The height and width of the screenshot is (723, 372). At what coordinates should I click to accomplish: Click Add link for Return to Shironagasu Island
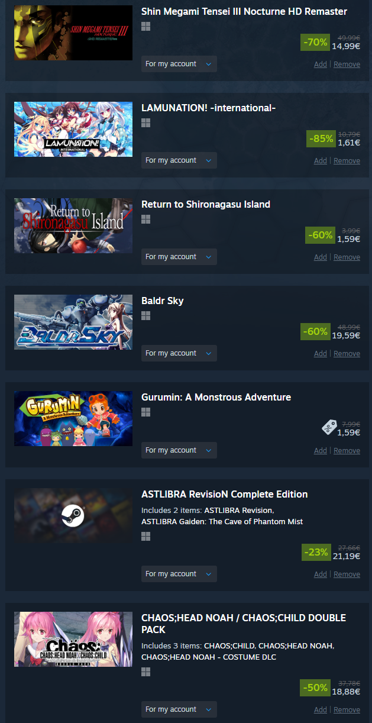coord(321,257)
